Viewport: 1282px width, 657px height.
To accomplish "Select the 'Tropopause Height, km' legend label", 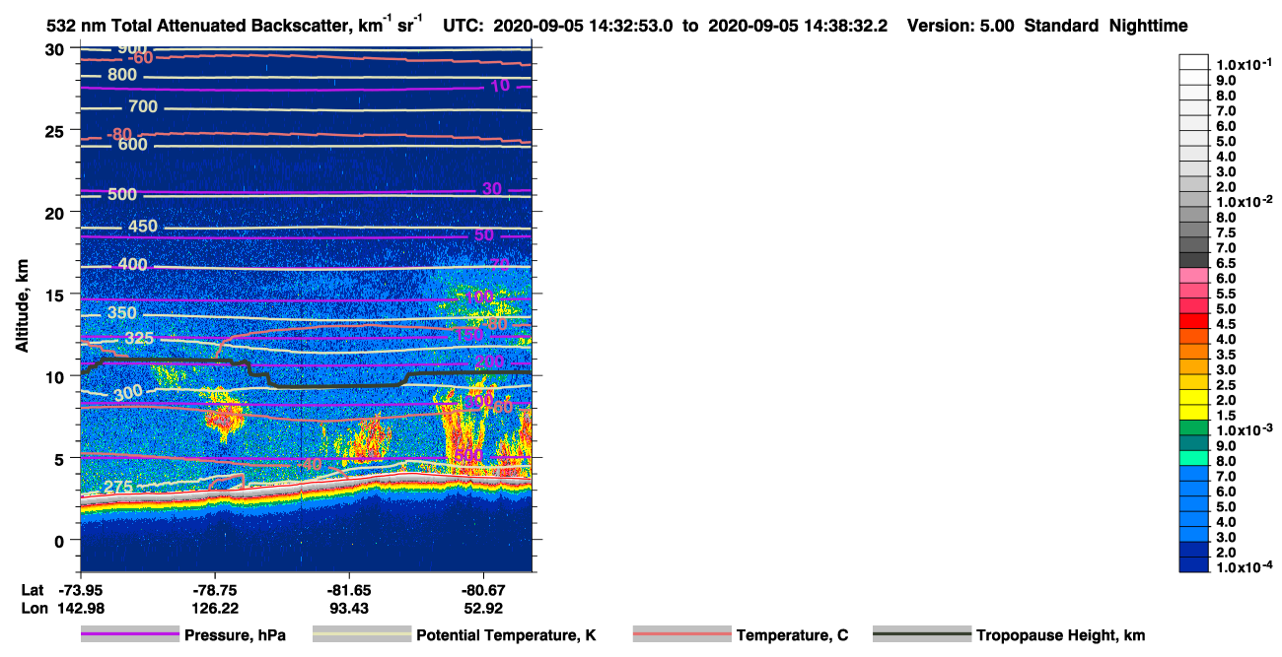I will (1060, 635).
